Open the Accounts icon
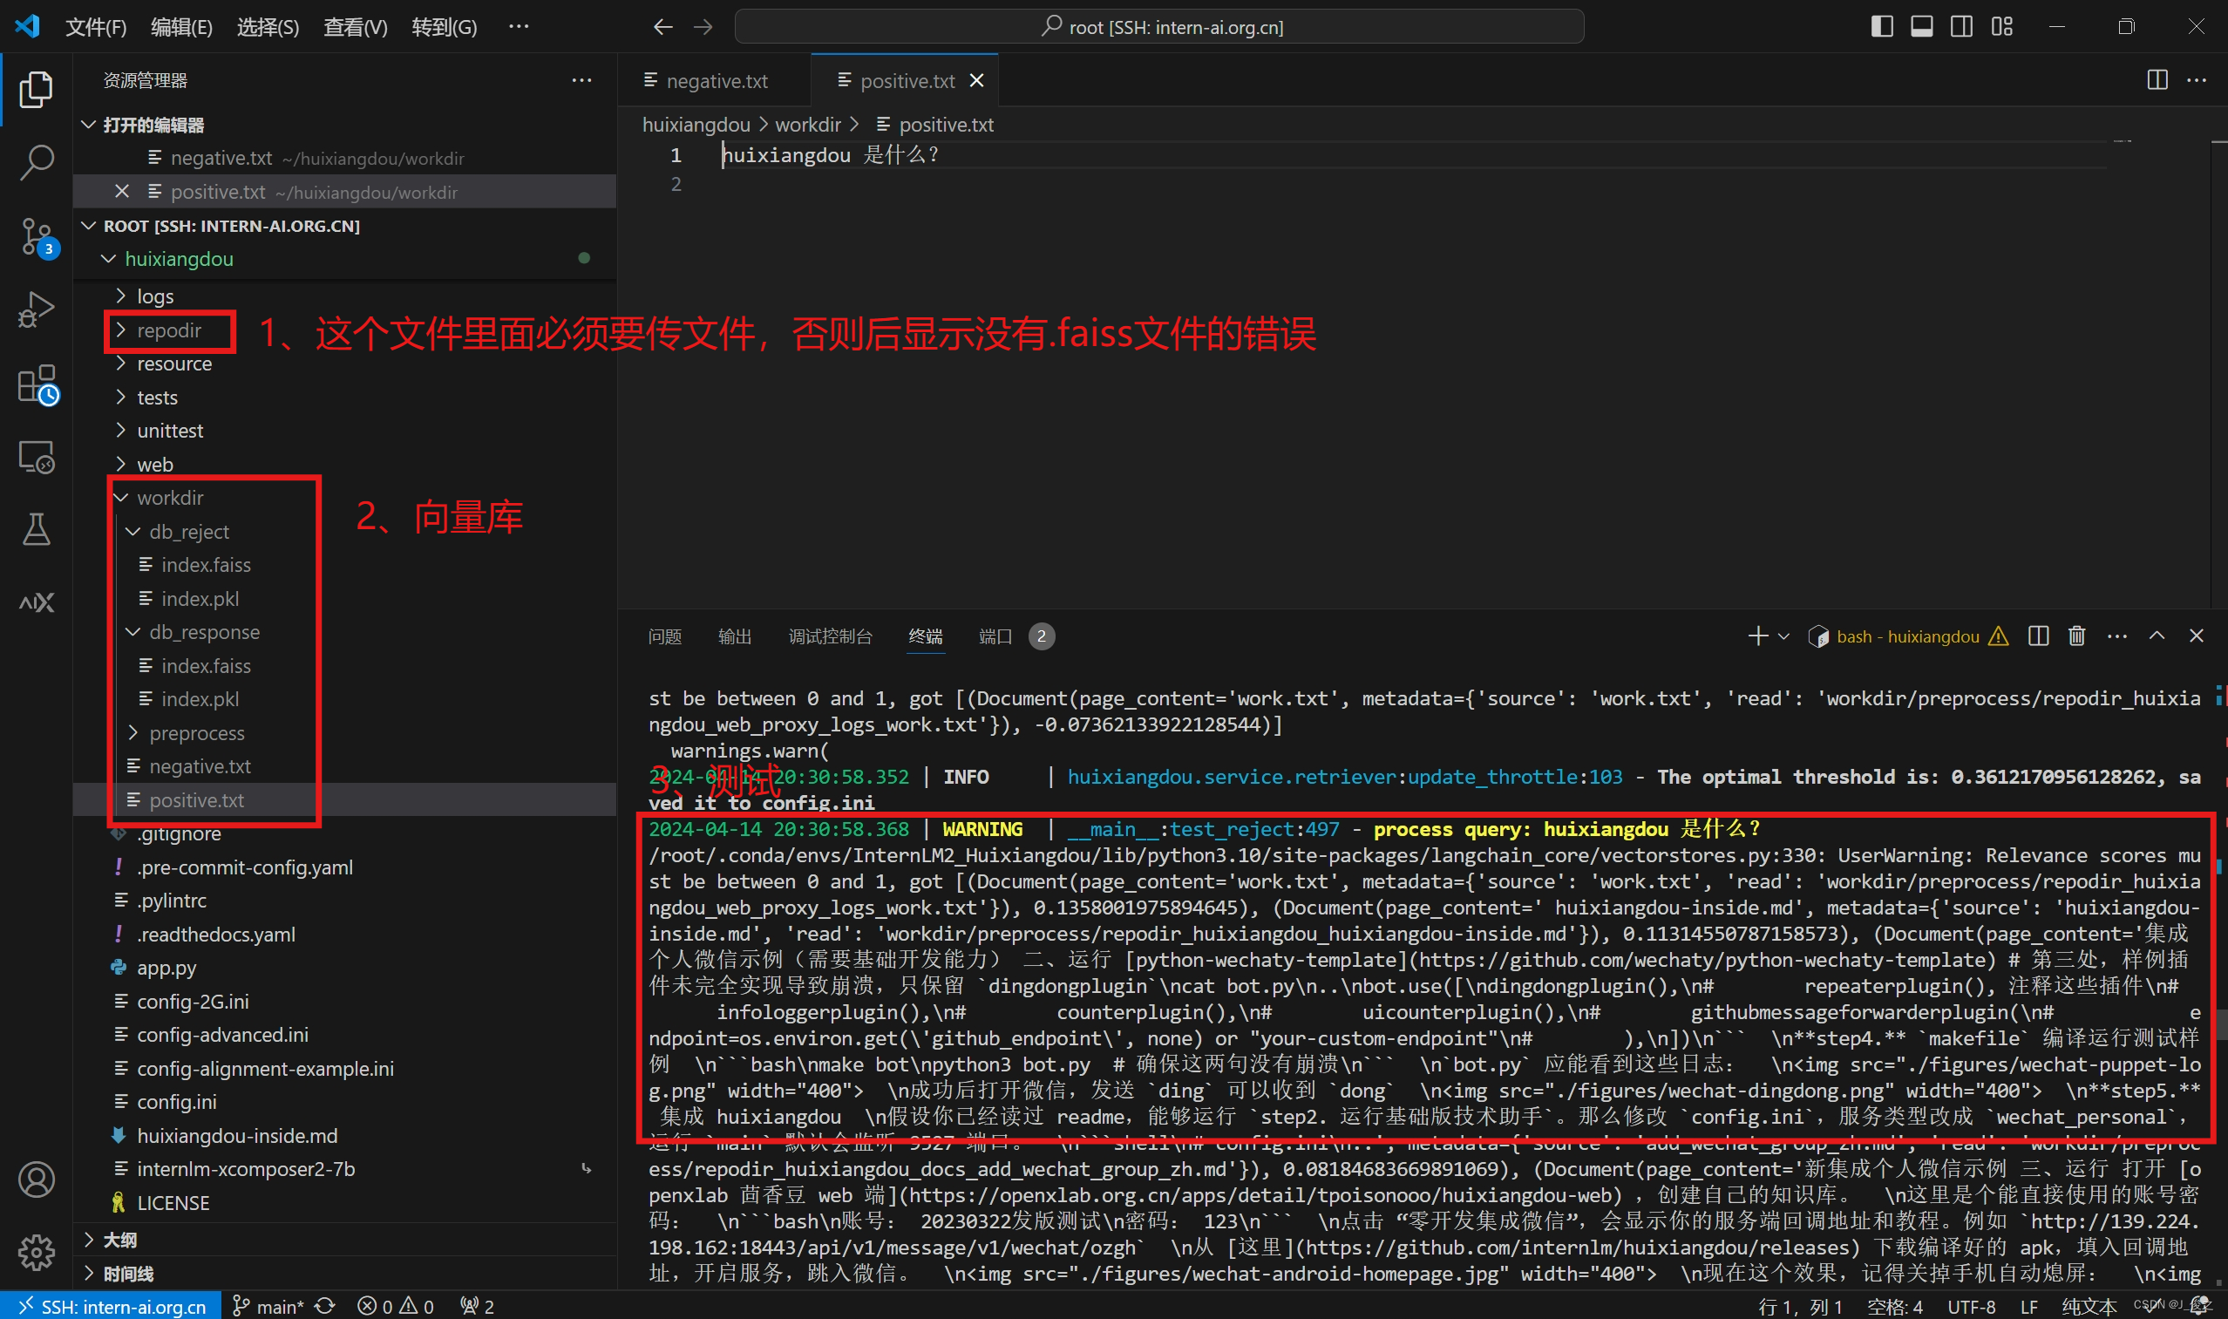Image resolution: width=2228 pixels, height=1319 pixels. coord(36,1179)
